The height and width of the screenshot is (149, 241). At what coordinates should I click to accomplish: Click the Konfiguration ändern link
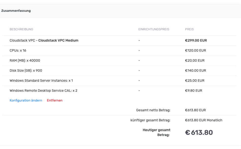tap(26, 100)
